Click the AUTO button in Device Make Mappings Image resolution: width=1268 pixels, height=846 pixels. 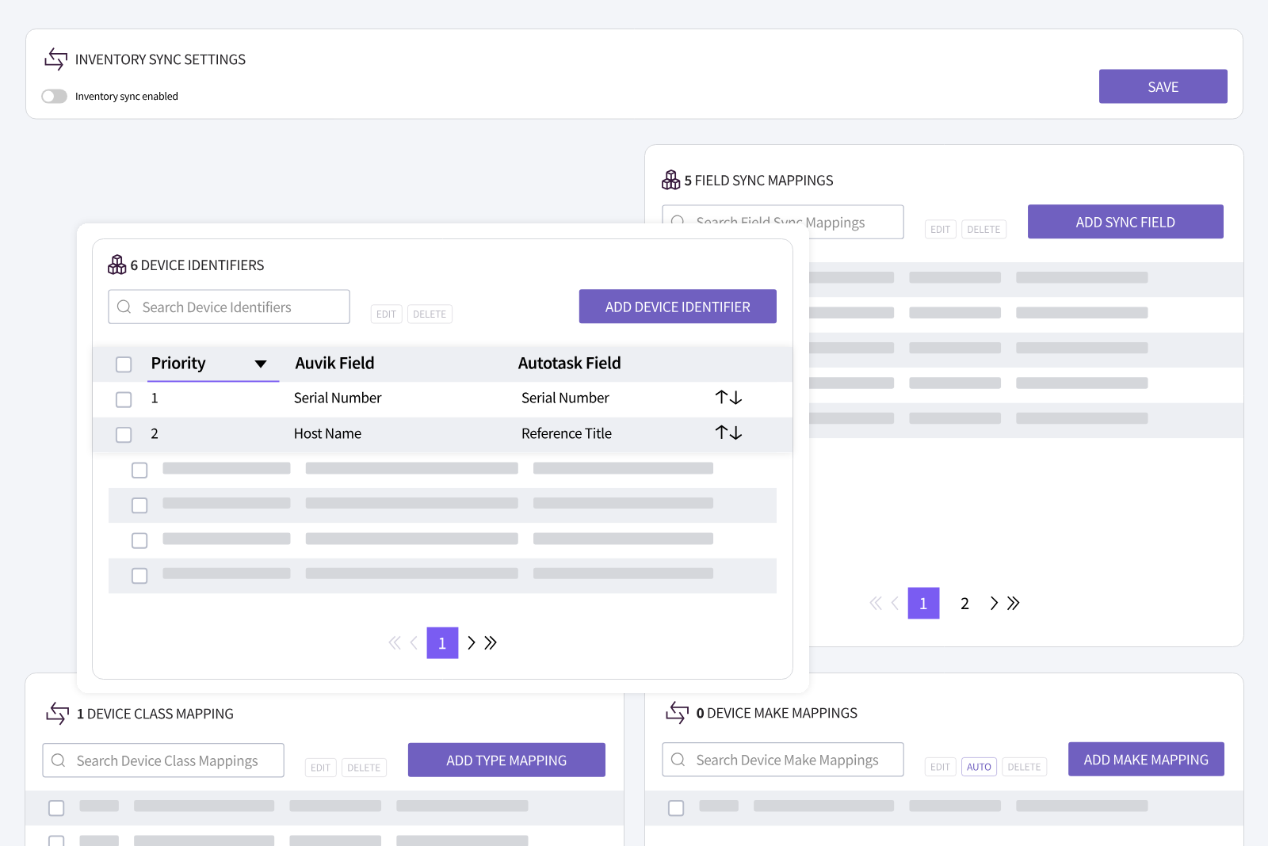(979, 767)
